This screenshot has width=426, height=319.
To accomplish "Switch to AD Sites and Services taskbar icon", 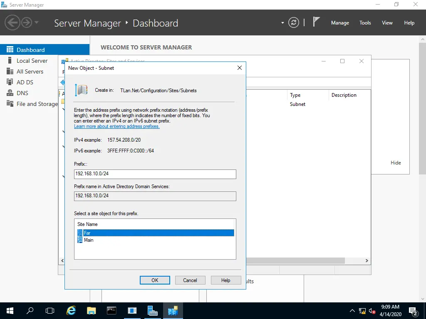I will (173, 311).
